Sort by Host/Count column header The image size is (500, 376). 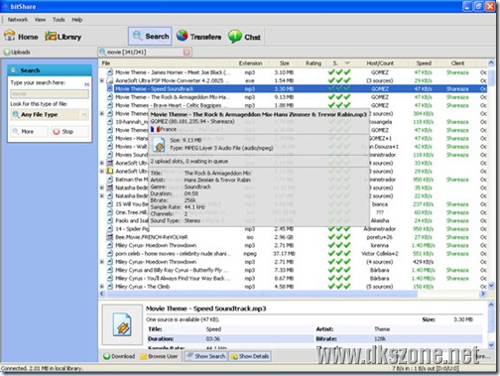pyautogui.click(x=380, y=63)
